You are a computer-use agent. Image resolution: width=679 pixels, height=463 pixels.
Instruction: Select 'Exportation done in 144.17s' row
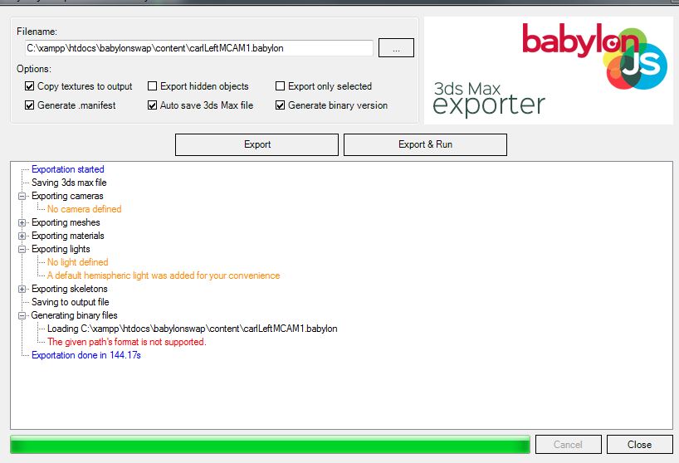[x=86, y=355]
